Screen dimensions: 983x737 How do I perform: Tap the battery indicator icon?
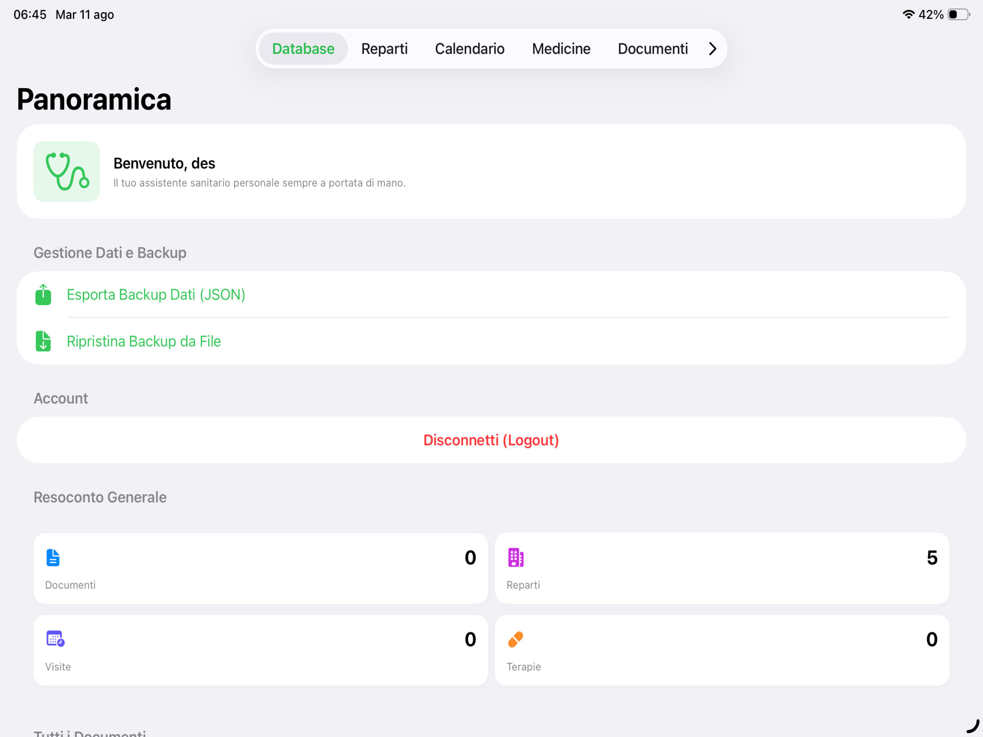tap(959, 14)
